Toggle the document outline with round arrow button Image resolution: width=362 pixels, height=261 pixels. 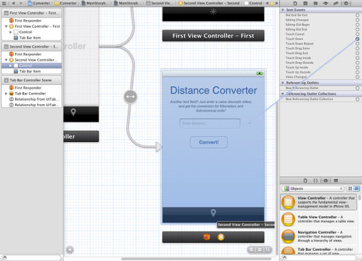coord(70,250)
